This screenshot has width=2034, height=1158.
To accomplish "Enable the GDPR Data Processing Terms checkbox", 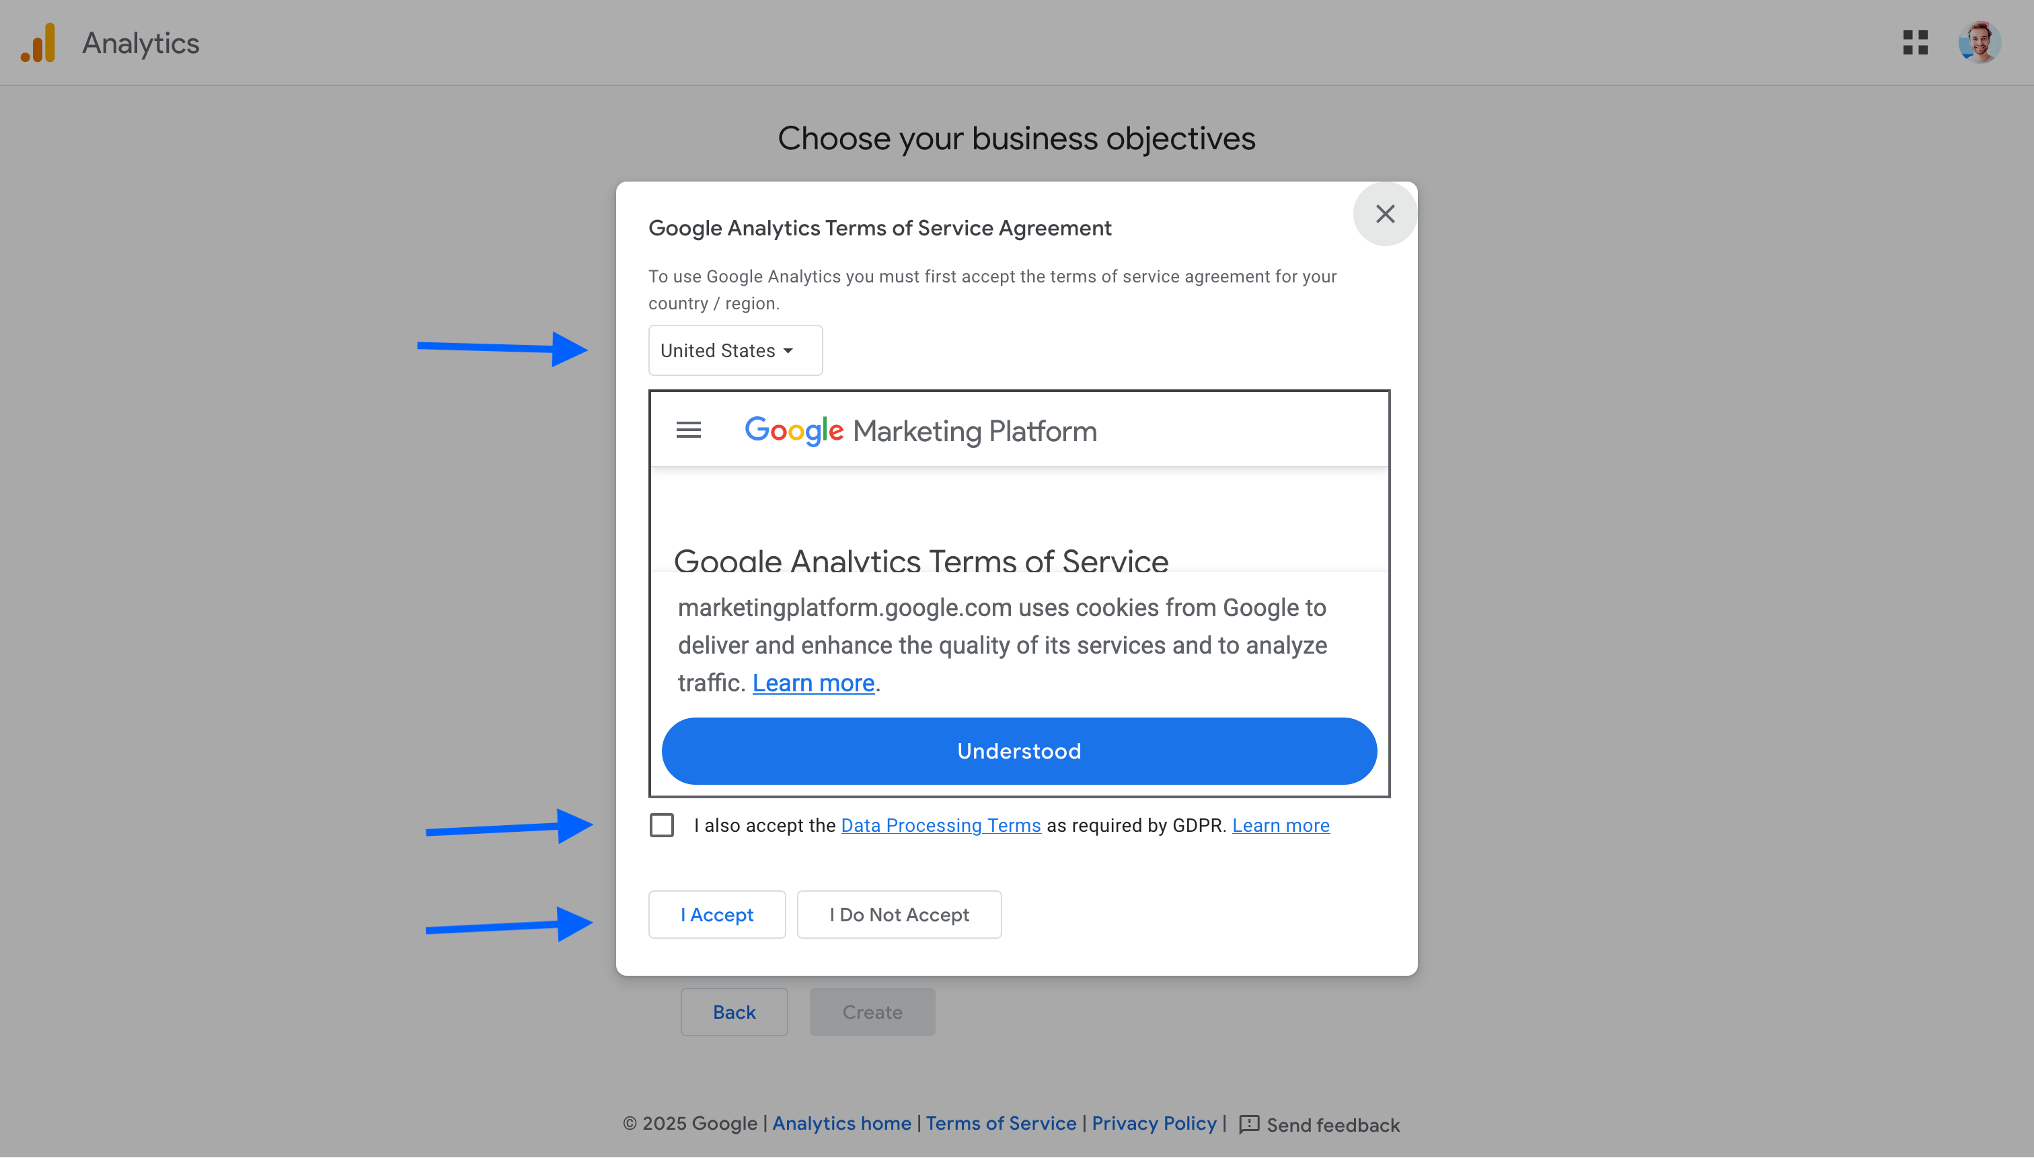I will pos(662,824).
